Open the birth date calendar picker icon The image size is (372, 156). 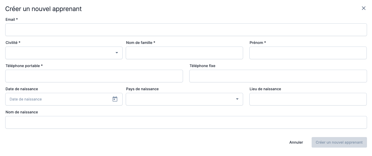pyautogui.click(x=115, y=99)
